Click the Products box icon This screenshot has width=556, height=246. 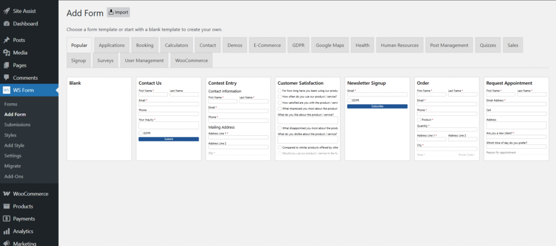(7, 206)
